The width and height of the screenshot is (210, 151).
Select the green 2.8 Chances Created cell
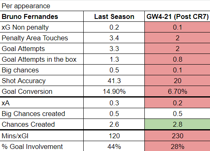[177, 124]
